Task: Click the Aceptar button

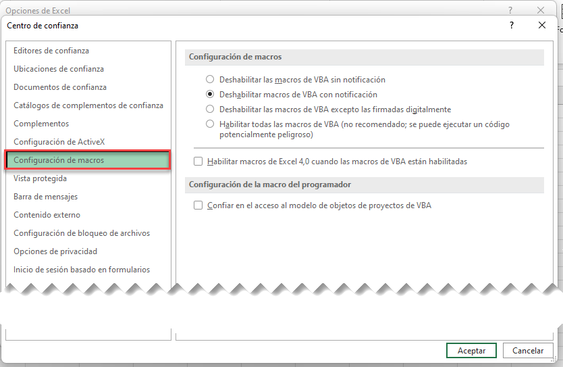Action: 471,351
